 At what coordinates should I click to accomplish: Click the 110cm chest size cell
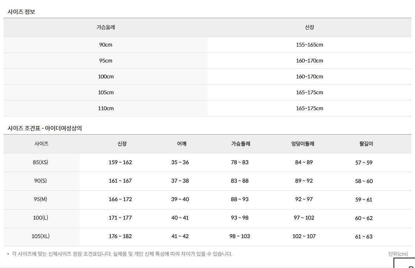pos(106,108)
